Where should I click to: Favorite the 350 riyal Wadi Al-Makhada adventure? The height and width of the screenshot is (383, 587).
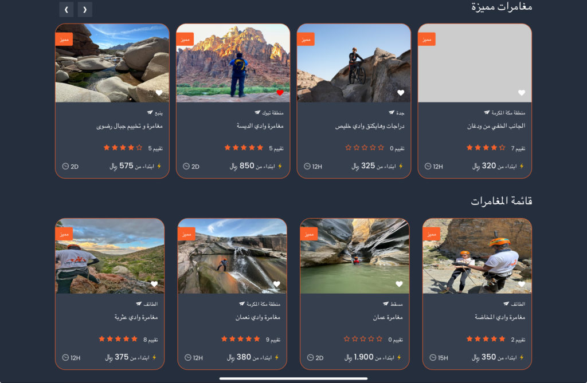522,284
